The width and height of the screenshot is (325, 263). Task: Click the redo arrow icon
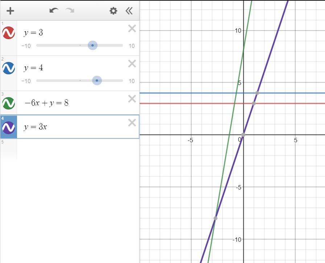tap(70, 11)
